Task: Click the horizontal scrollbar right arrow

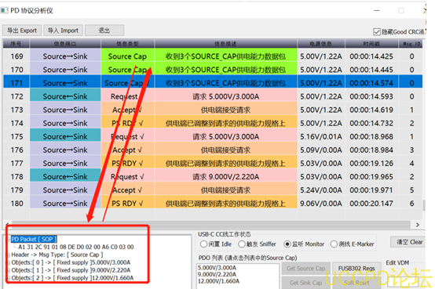Action: click(418, 225)
